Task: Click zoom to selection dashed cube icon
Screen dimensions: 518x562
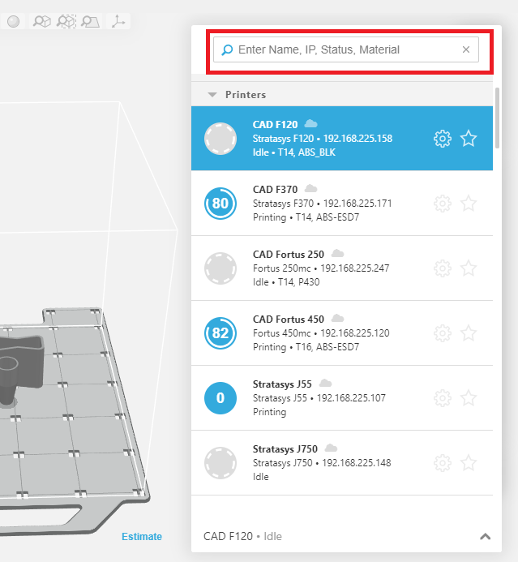Action: pyautogui.click(x=66, y=21)
